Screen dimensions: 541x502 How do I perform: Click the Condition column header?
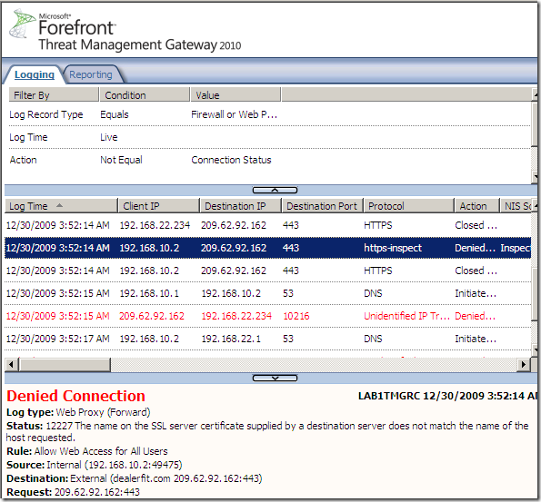click(145, 94)
